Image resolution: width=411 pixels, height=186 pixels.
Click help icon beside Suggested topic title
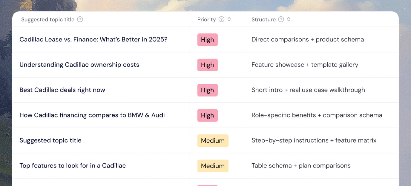pos(80,19)
